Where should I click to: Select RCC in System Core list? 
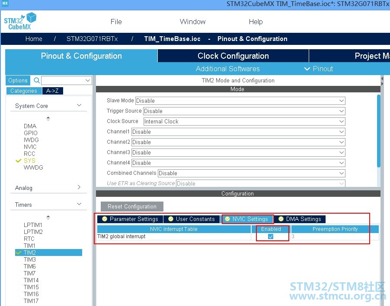[x=29, y=154]
